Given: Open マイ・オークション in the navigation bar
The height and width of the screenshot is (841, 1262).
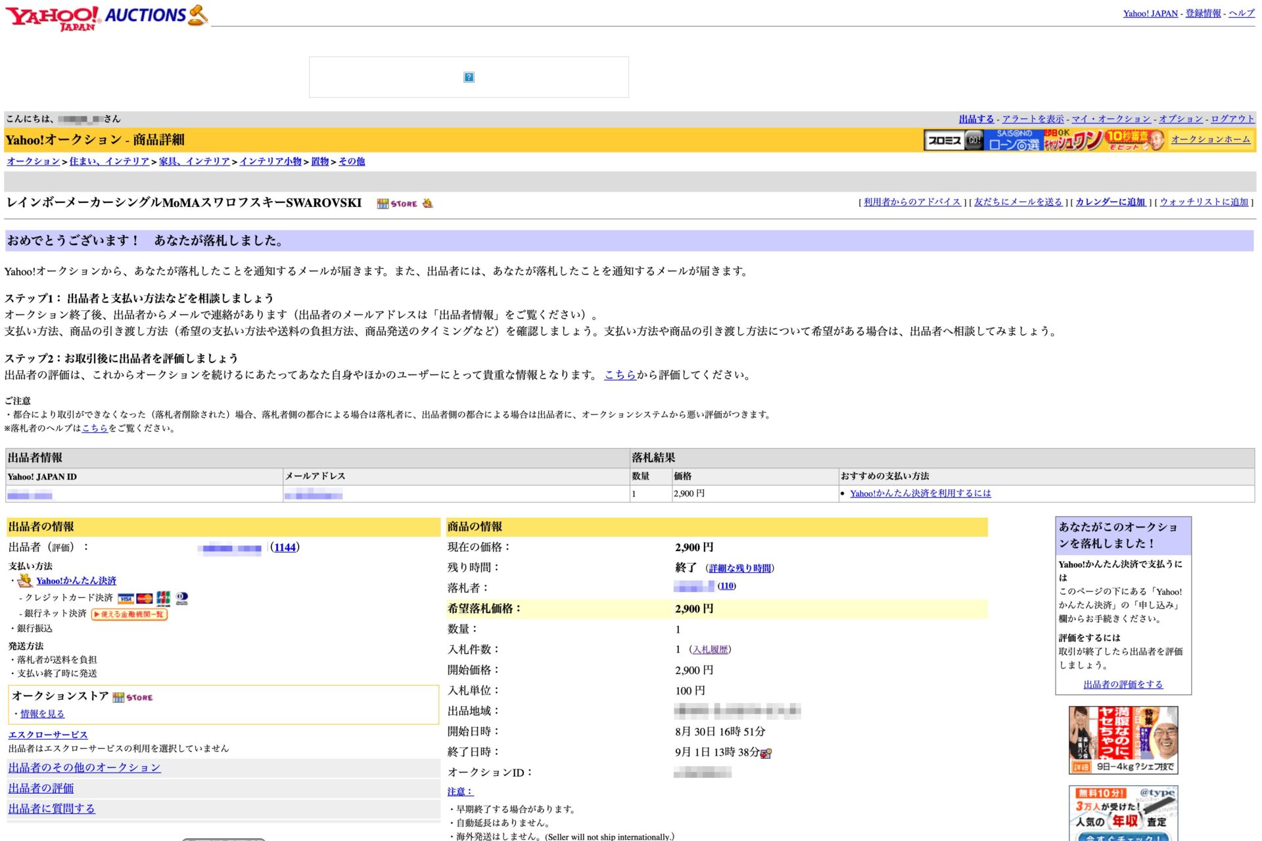Looking at the screenshot, I should pyautogui.click(x=1111, y=119).
